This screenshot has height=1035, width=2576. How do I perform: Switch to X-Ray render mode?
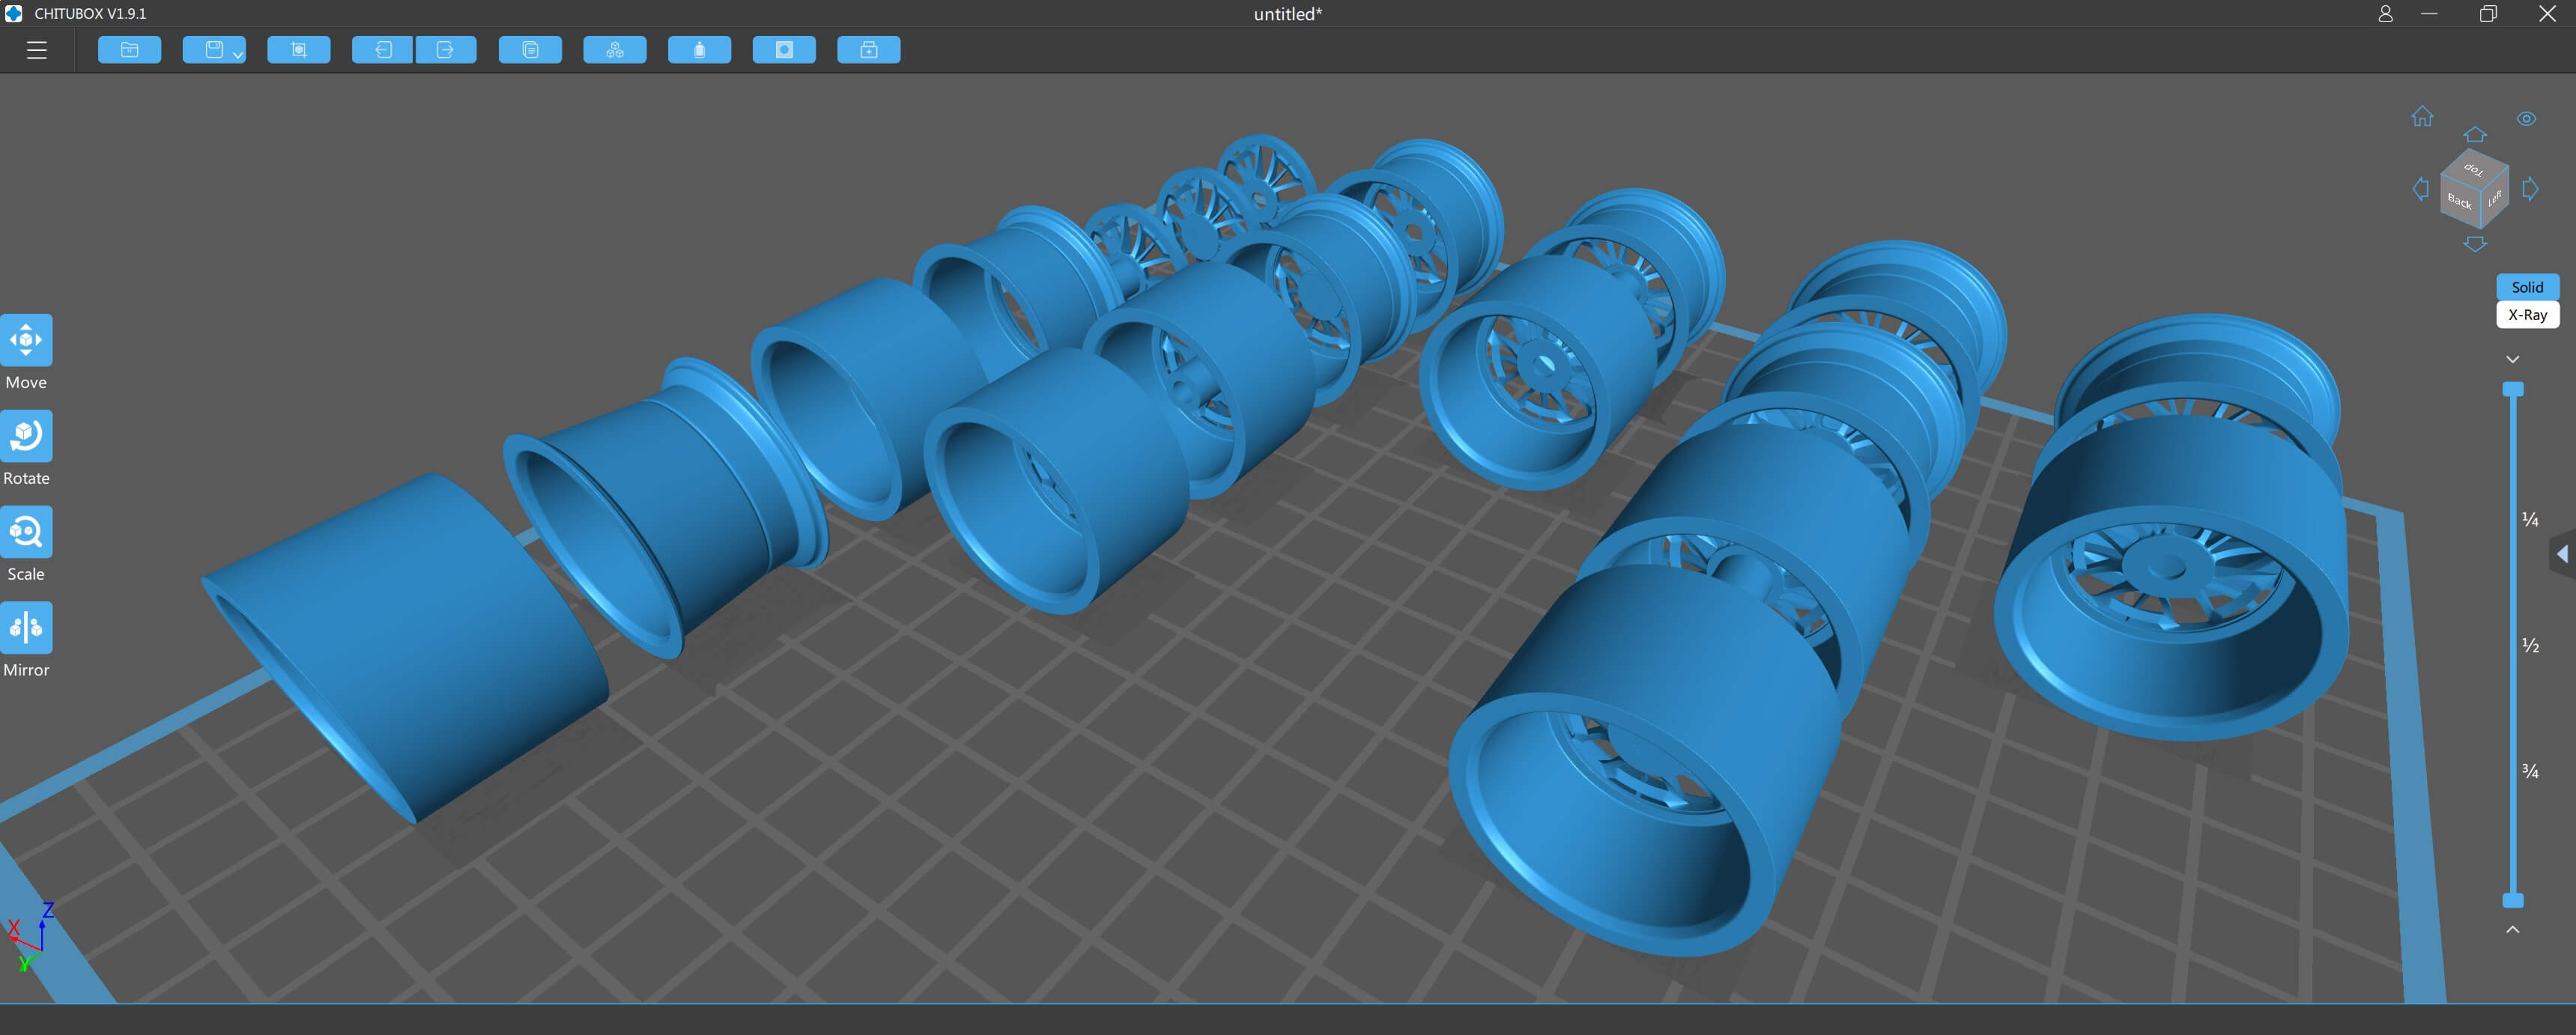click(2527, 315)
